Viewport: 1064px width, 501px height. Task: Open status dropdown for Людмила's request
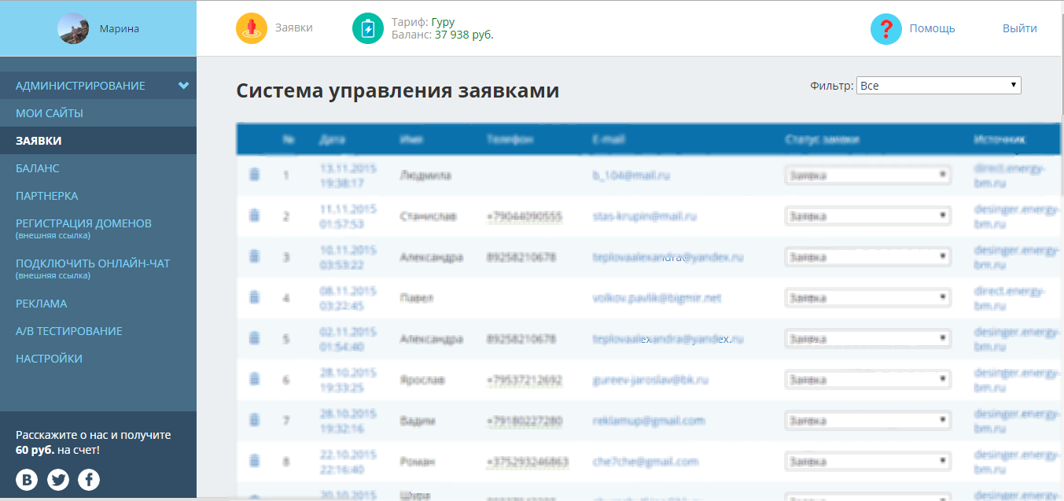tap(867, 175)
